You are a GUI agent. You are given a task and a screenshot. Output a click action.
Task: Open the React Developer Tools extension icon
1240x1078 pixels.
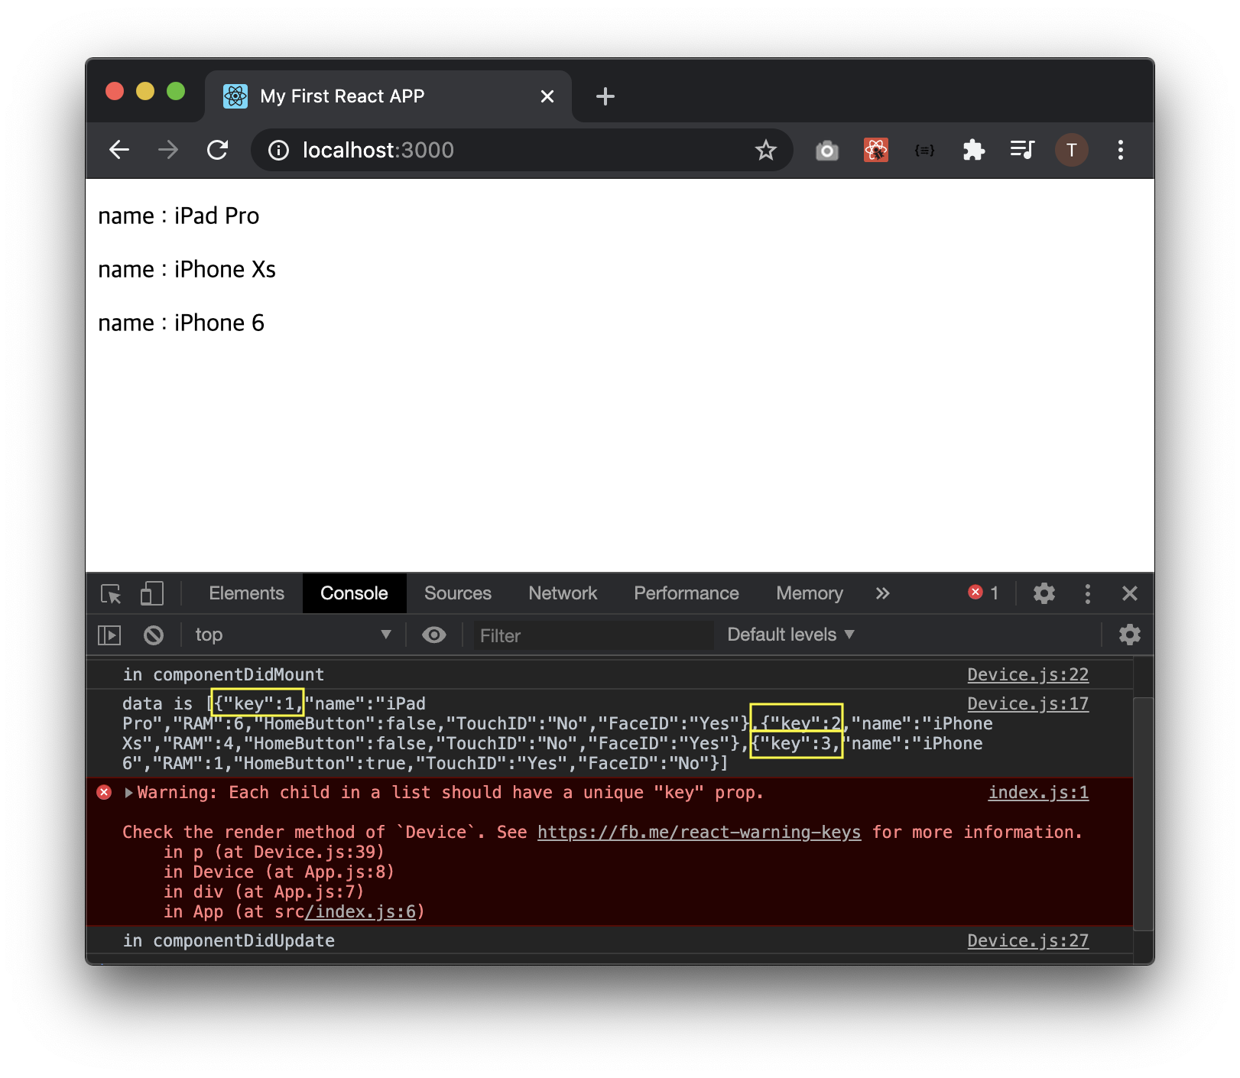coord(876,151)
